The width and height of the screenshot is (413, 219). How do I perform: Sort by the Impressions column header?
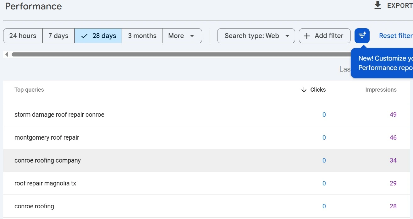click(381, 90)
